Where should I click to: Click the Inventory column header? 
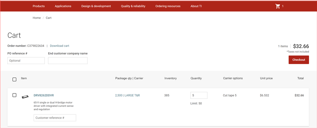pos(170,78)
